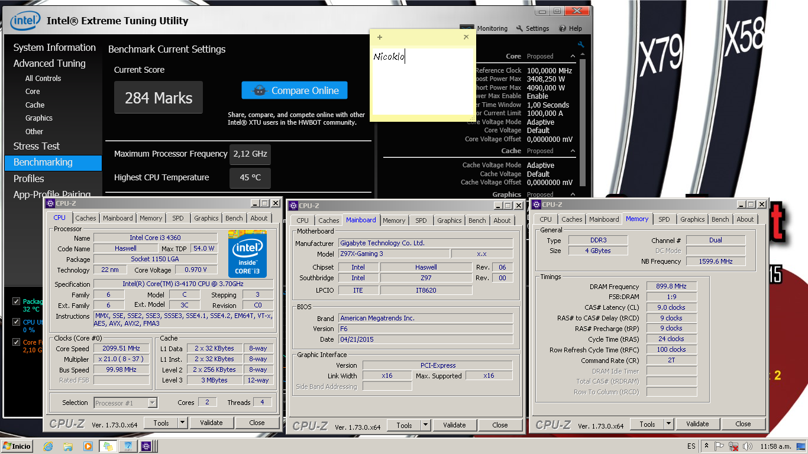Viewport: 808px width, 454px height.
Task: Click Close button in Memory CPU-Z window
Action: (743, 424)
